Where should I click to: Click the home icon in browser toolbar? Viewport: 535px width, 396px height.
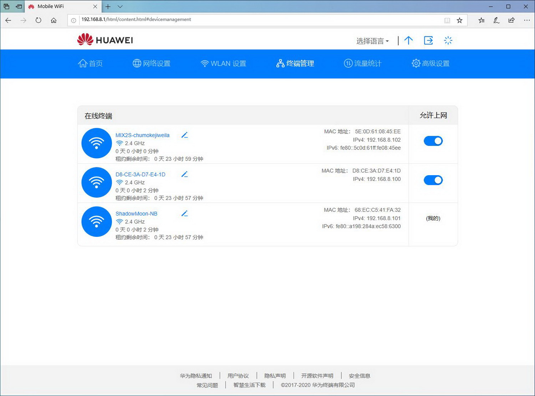53,20
